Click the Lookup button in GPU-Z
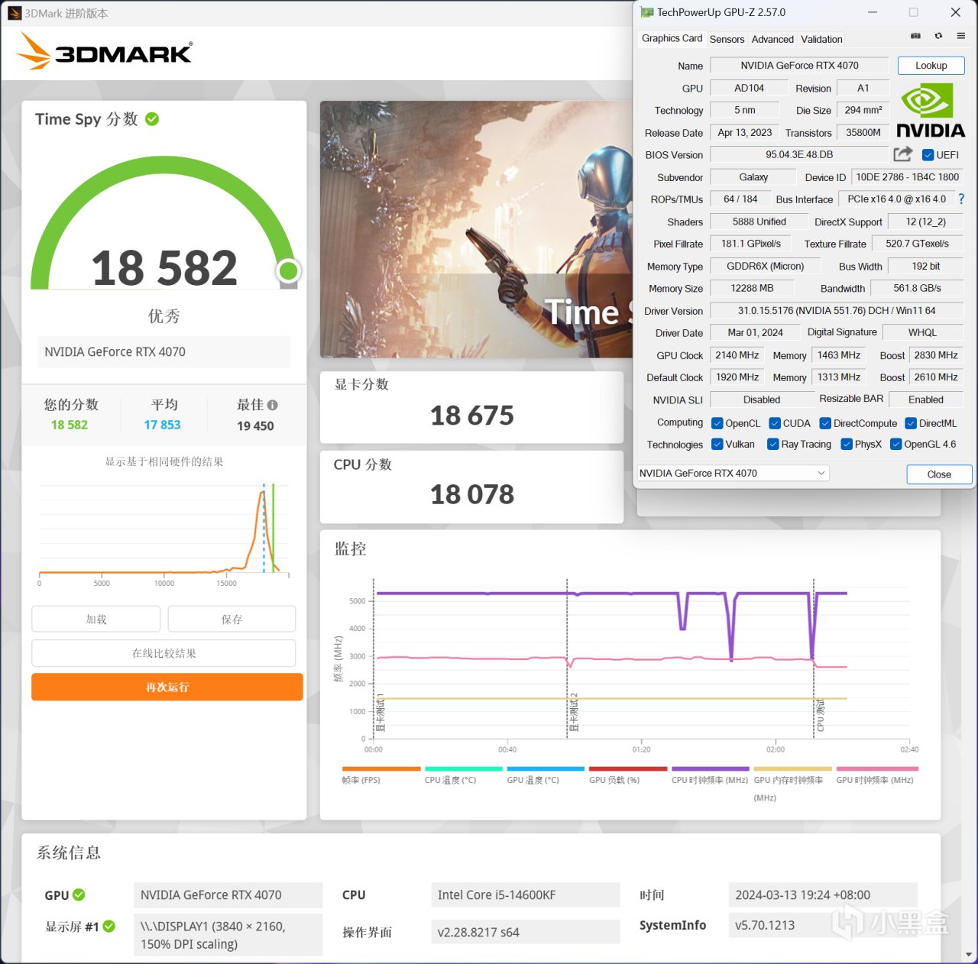Viewport: 978px width, 964px height. [931, 66]
